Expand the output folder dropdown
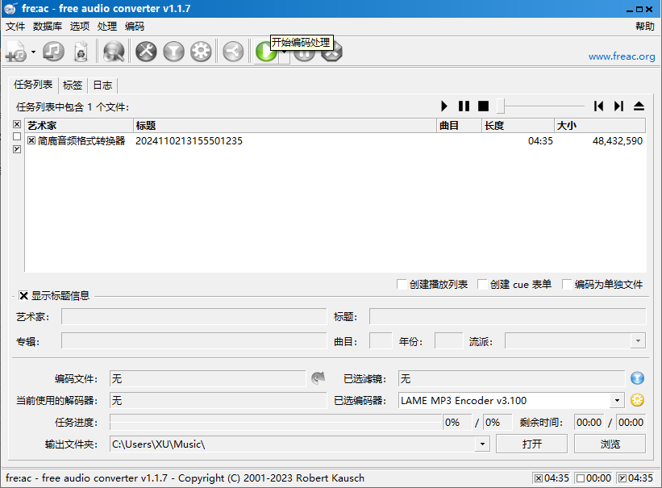 click(x=482, y=444)
